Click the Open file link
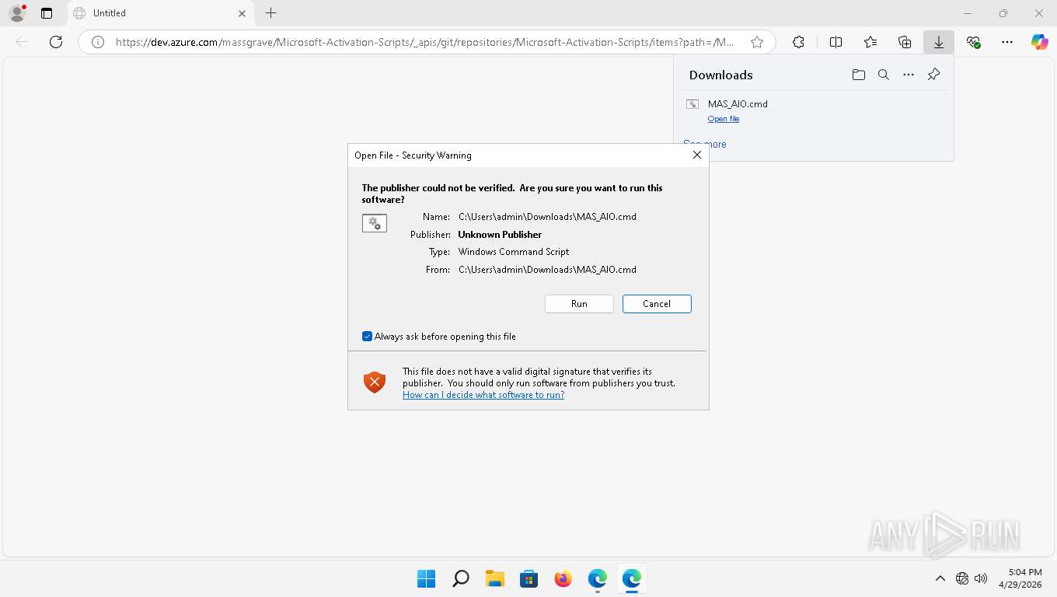Image resolution: width=1057 pixels, height=597 pixels. click(724, 119)
